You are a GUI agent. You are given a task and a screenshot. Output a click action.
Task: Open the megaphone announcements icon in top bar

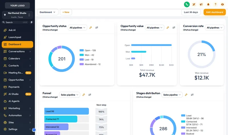tap(201, 5)
